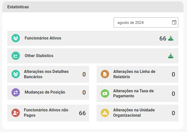
Task: Click the Other Statistics chart icon
Action: pyautogui.click(x=16, y=56)
